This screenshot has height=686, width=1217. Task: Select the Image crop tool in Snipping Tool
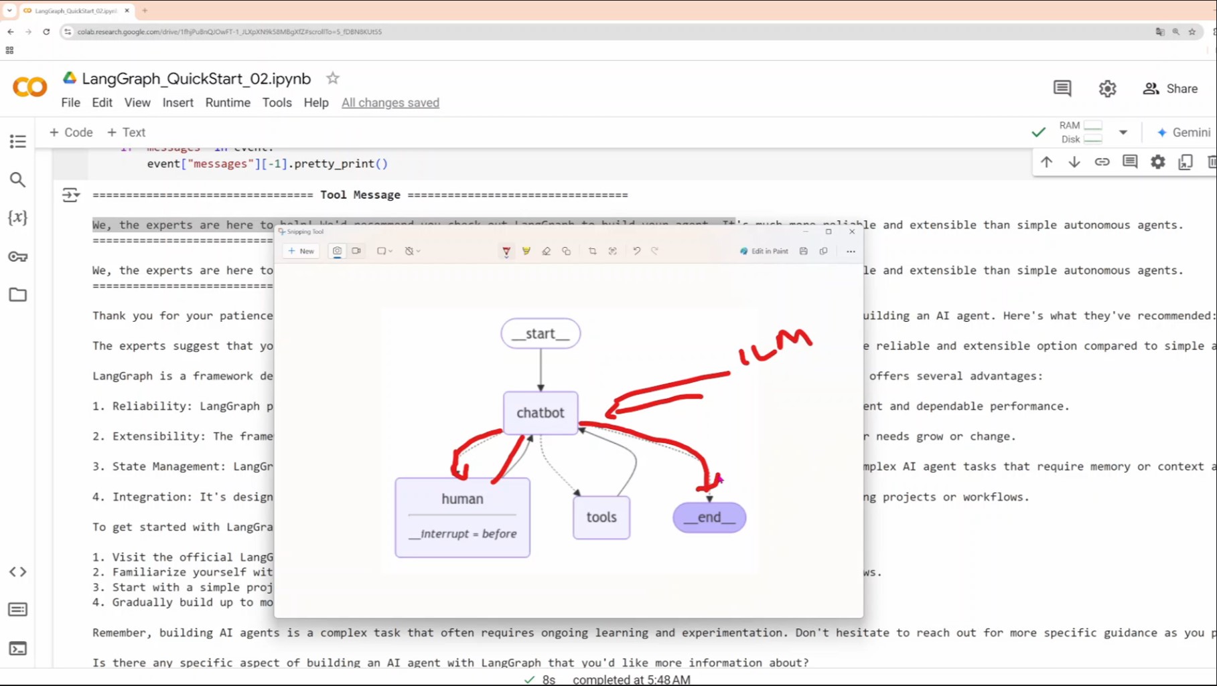click(593, 251)
